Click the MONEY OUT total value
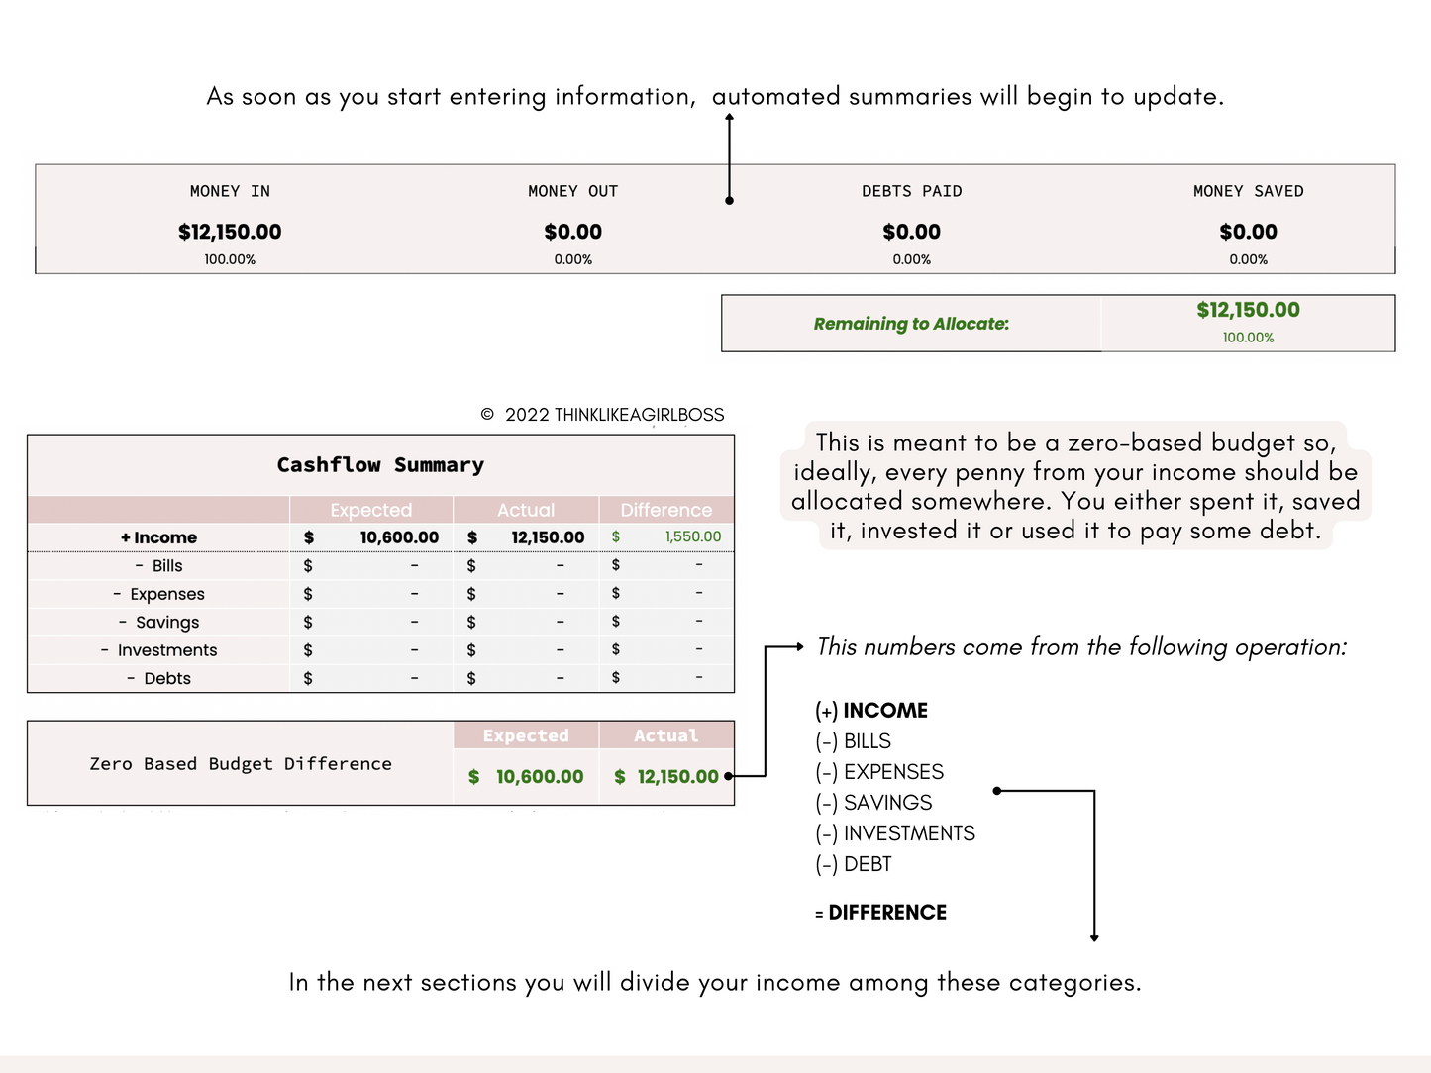Viewport: 1431px width, 1073px height. pos(572,231)
